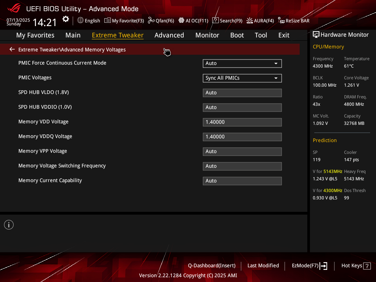This screenshot has width=376, height=282.
Task: Click the info circle icon
Action: point(9,225)
